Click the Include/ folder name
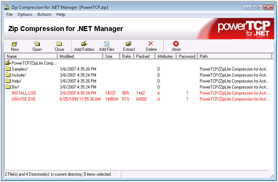Image resolution: width=278 pixels, height=182 pixels. pos(19,75)
